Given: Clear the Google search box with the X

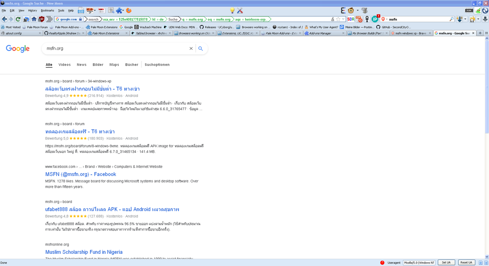Looking at the screenshot, I should point(191,48).
